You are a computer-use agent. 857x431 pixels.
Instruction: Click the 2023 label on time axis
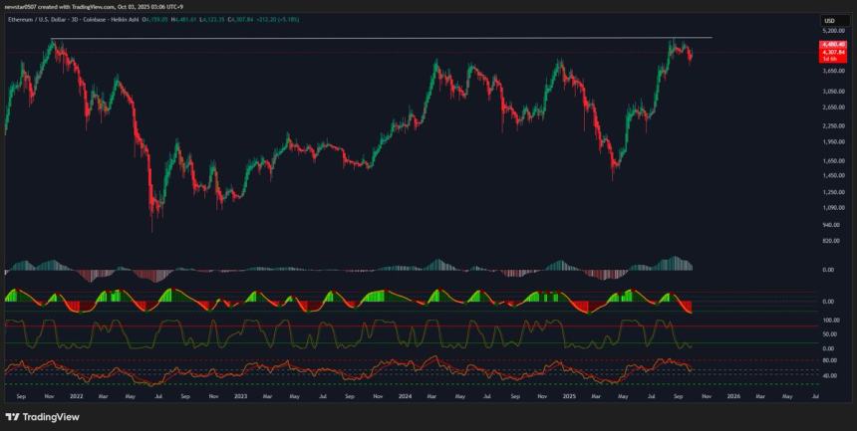tap(239, 396)
